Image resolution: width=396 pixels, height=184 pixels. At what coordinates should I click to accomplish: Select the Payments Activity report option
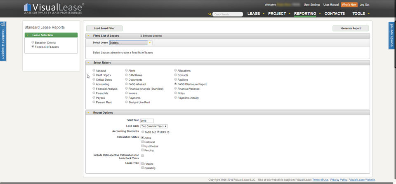(x=176, y=98)
